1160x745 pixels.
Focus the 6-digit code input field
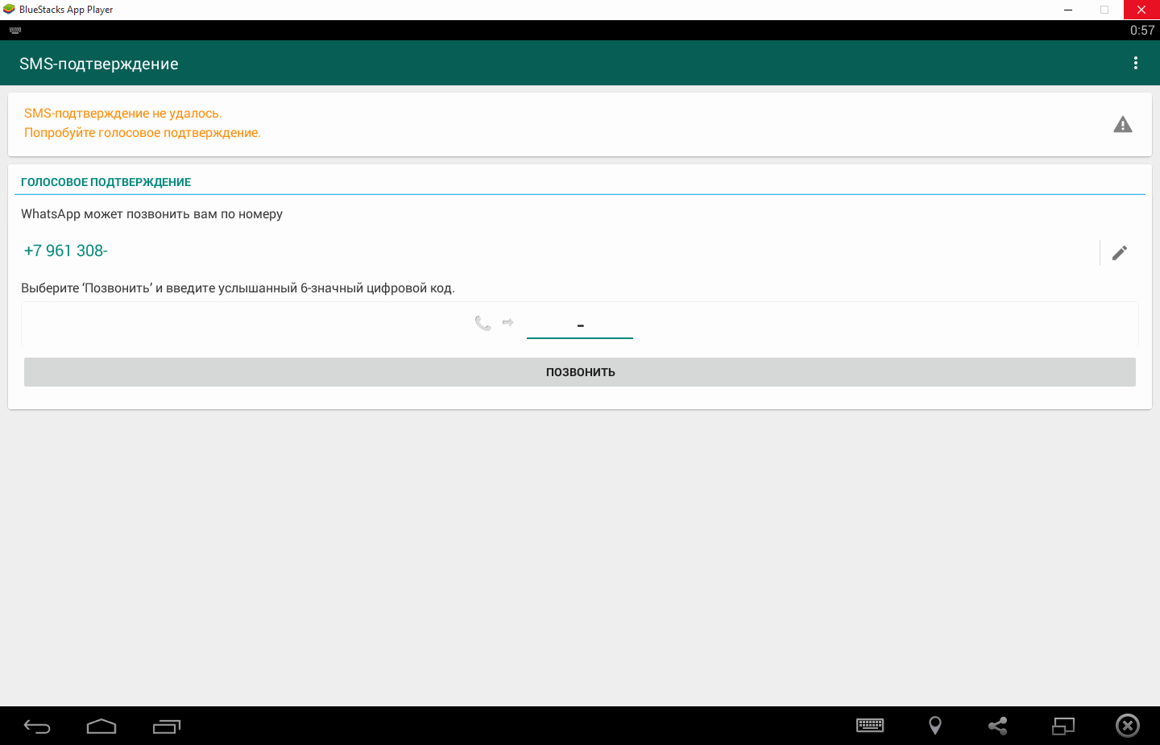(x=580, y=325)
